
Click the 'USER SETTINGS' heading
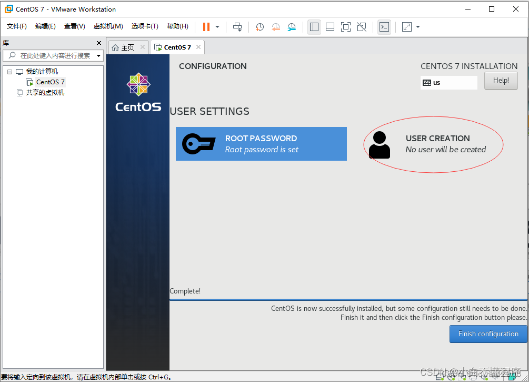pos(209,112)
